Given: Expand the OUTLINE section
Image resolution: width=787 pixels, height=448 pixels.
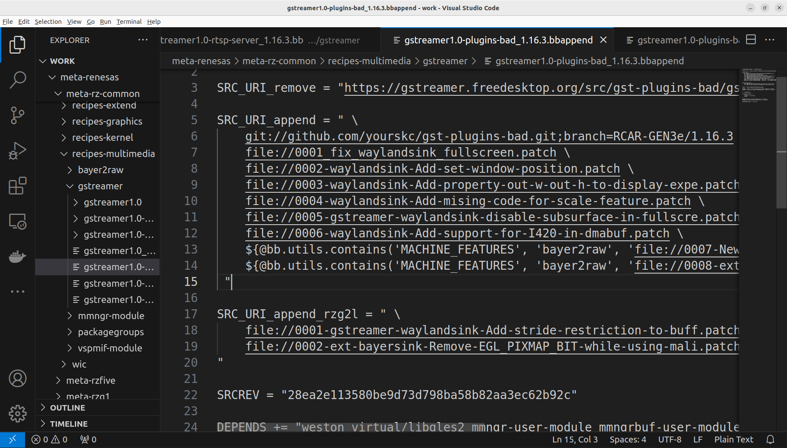Looking at the screenshot, I should click(68, 408).
